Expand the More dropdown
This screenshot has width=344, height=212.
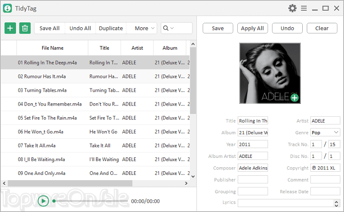click(142, 28)
